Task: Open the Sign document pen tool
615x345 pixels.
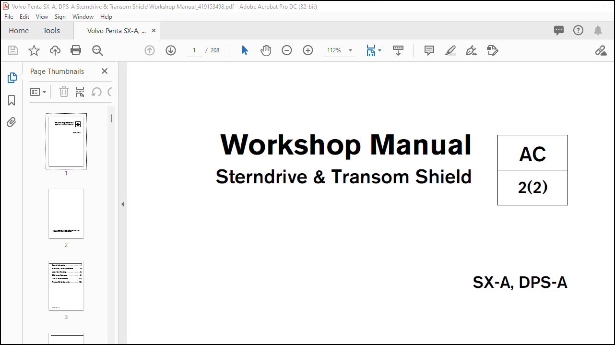Action: point(472,50)
